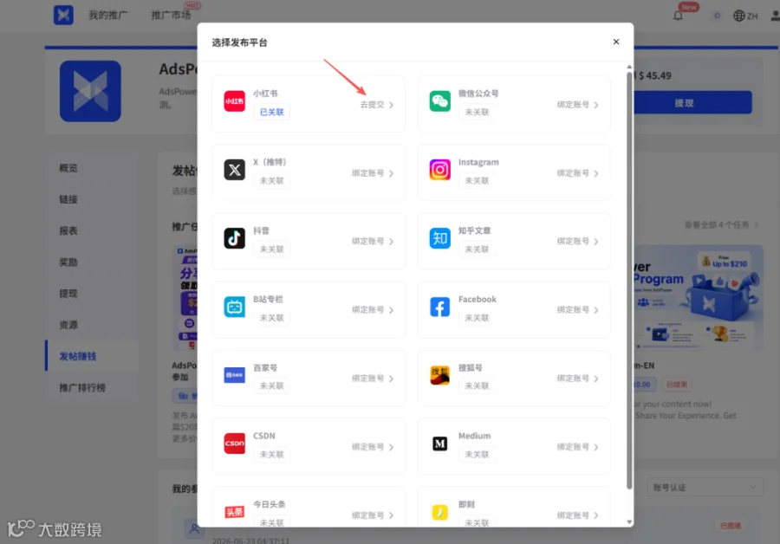The width and height of the screenshot is (780, 544).
Task: Click the X (推特) platform icon
Action: (234, 170)
